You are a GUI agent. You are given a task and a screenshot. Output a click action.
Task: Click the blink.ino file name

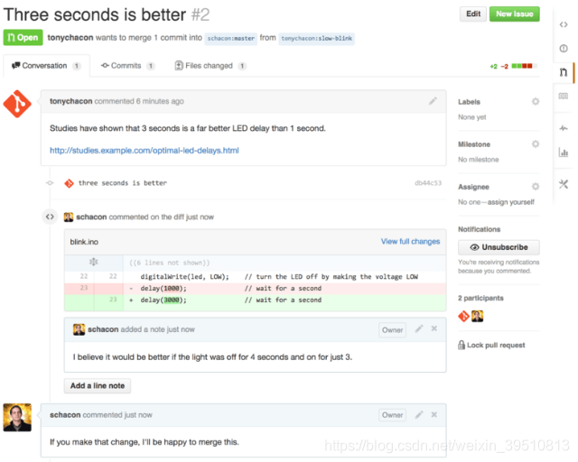point(84,242)
